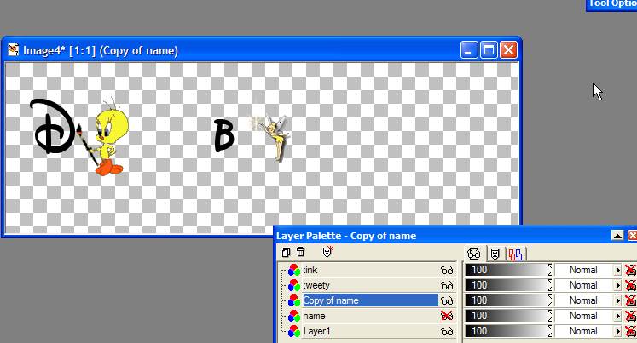637x343 pixels.
Task: Open the blend mode dropdown for Layer1
Action: pos(617,331)
